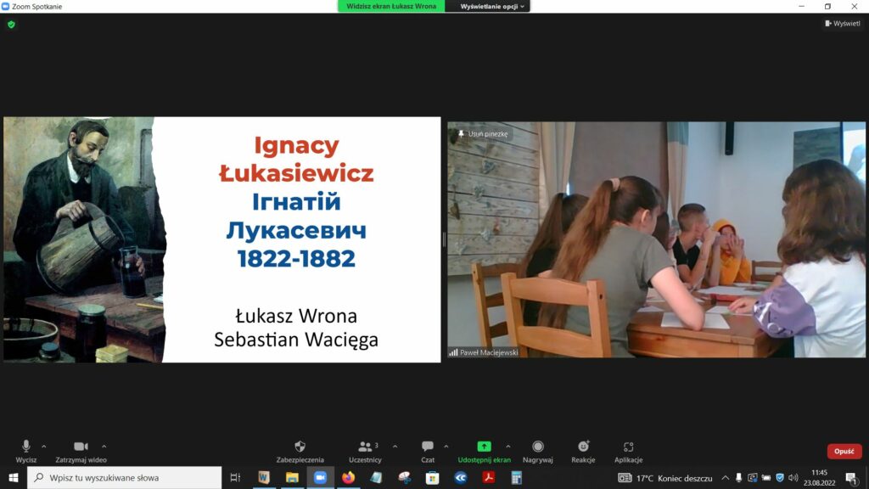Expand video options arrow next to Zatrzymaj wideo
This screenshot has width=869, height=489.
104,447
